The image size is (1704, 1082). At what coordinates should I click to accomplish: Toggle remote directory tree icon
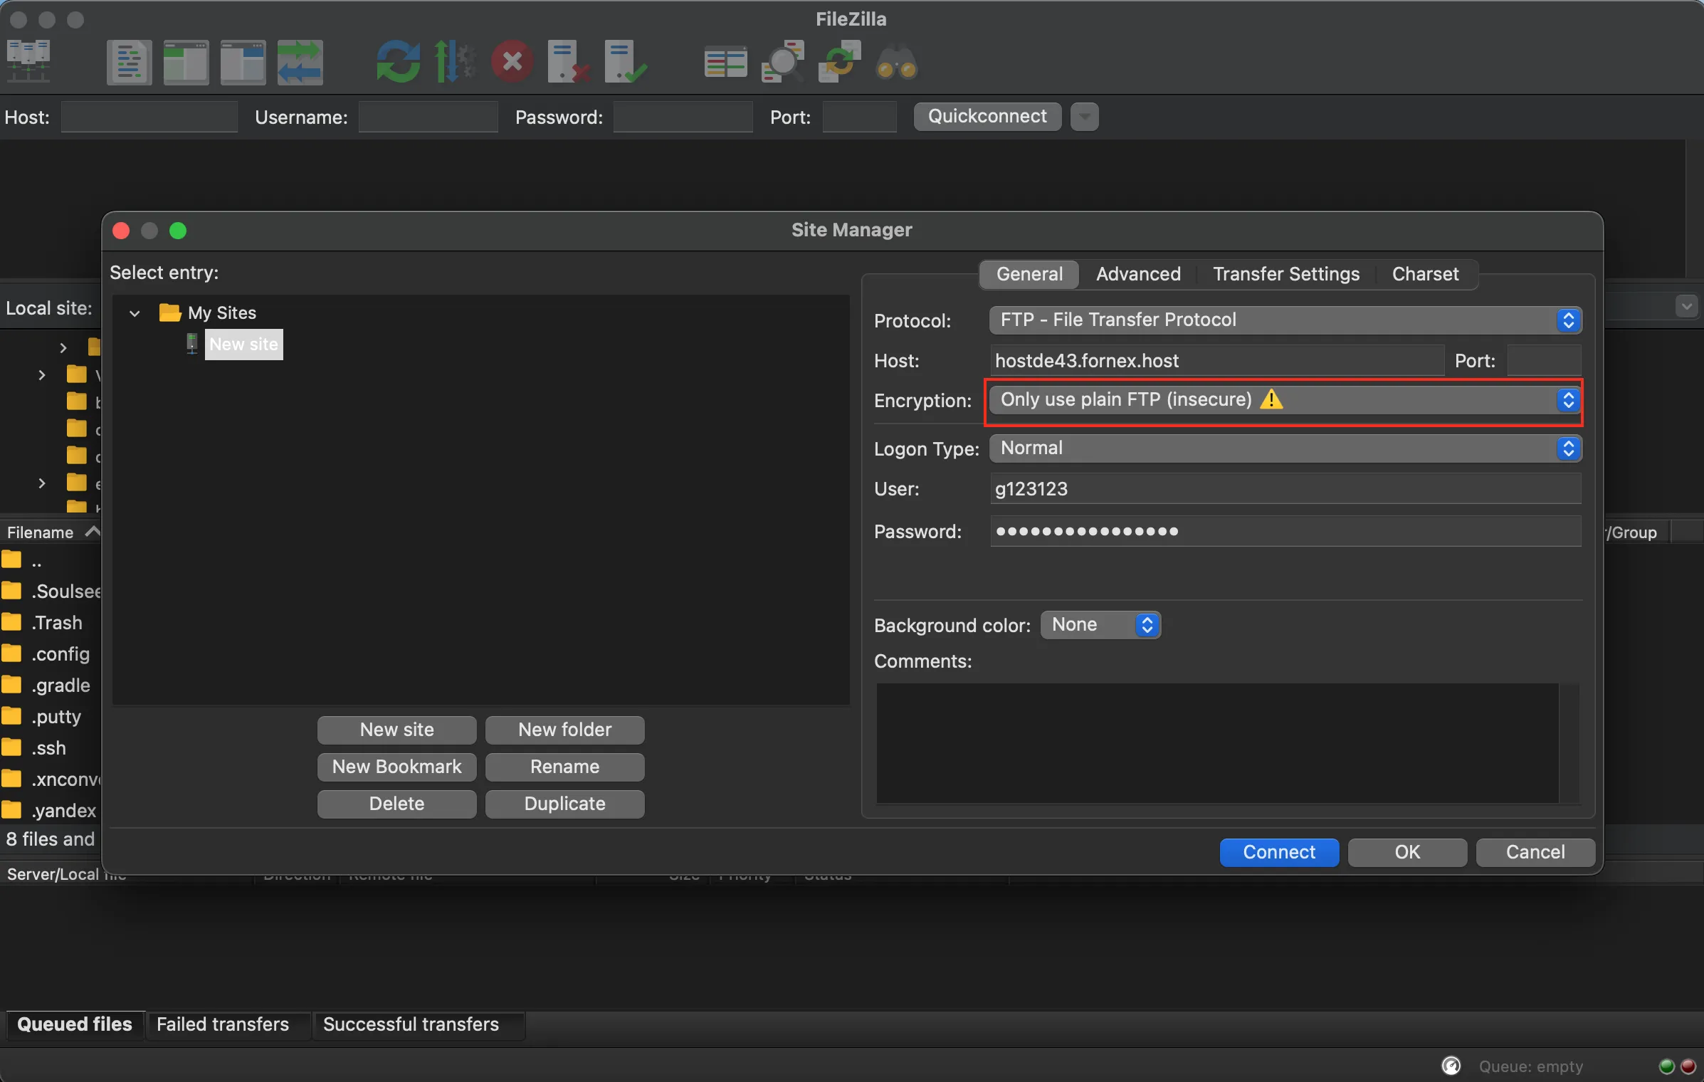tap(243, 62)
